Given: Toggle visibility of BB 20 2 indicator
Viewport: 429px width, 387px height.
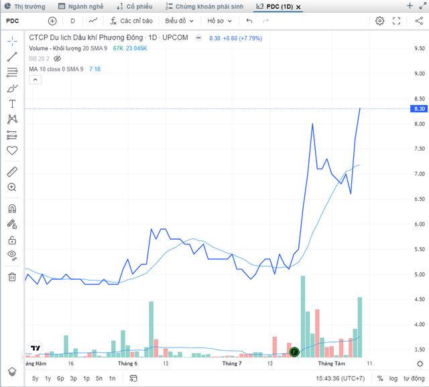Looking at the screenshot, I should 58,58.
